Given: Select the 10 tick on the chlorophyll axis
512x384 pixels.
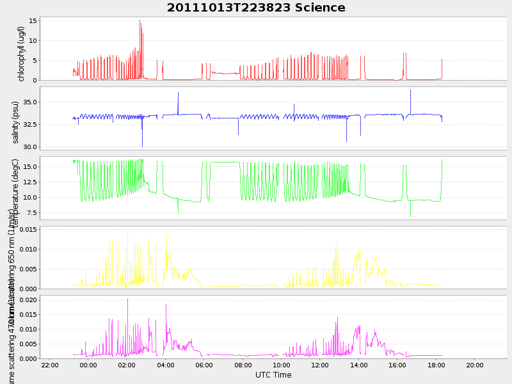Looking at the screenshot, I should click(33, 41).
